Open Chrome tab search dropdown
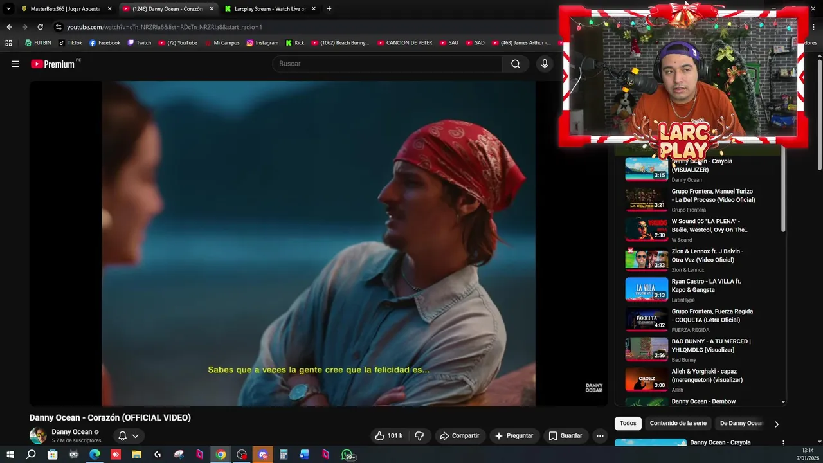Image resolution: width=823 pixels, height=463 pixels. point(8,8)
